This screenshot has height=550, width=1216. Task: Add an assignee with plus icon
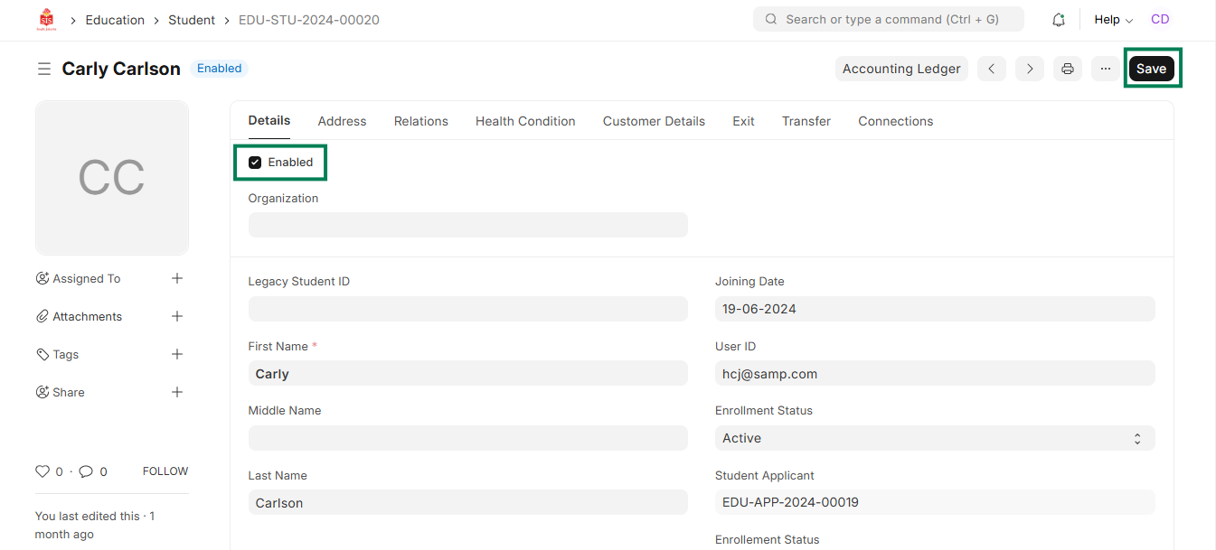pos(177,278)
